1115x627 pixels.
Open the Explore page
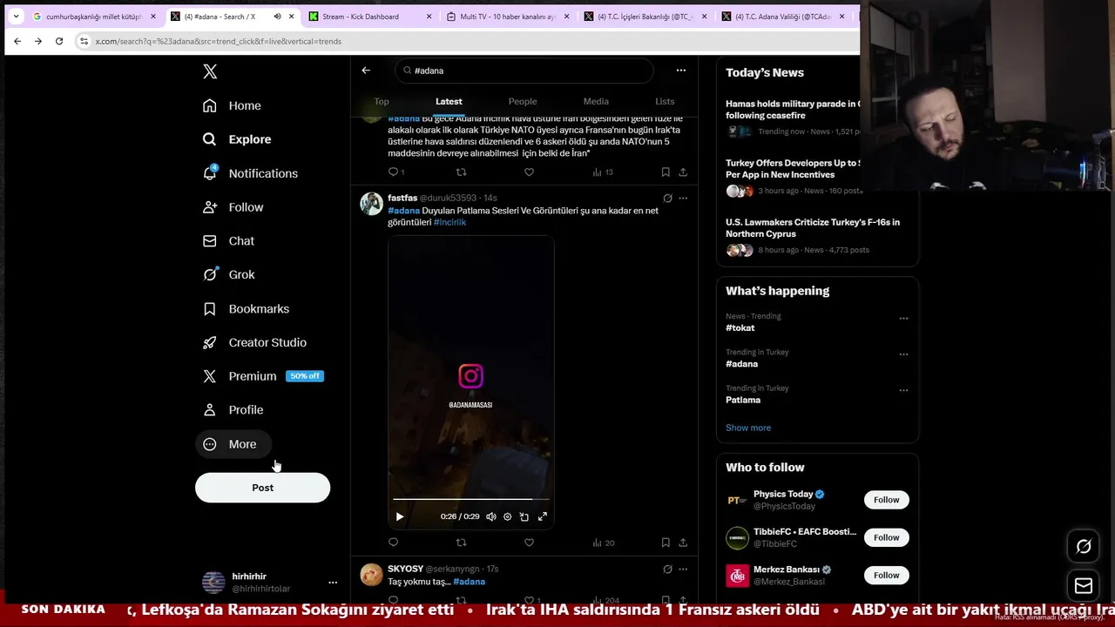click(x=238, y=139)
